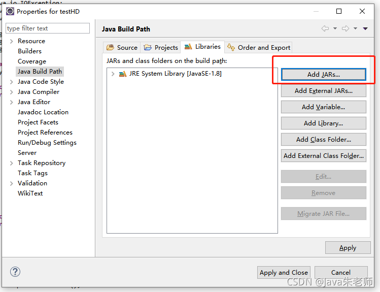The height and width of the screenshot is (292, 380).
Task: Open Java Editor page
Action: (34, 102)
